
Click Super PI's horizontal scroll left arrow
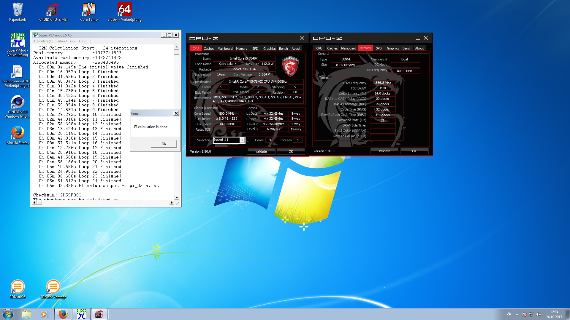pos(34,203)
